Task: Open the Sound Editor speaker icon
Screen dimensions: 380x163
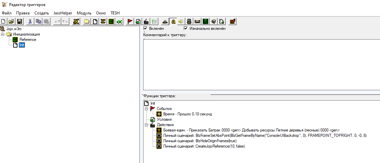Action: [181, 21]
